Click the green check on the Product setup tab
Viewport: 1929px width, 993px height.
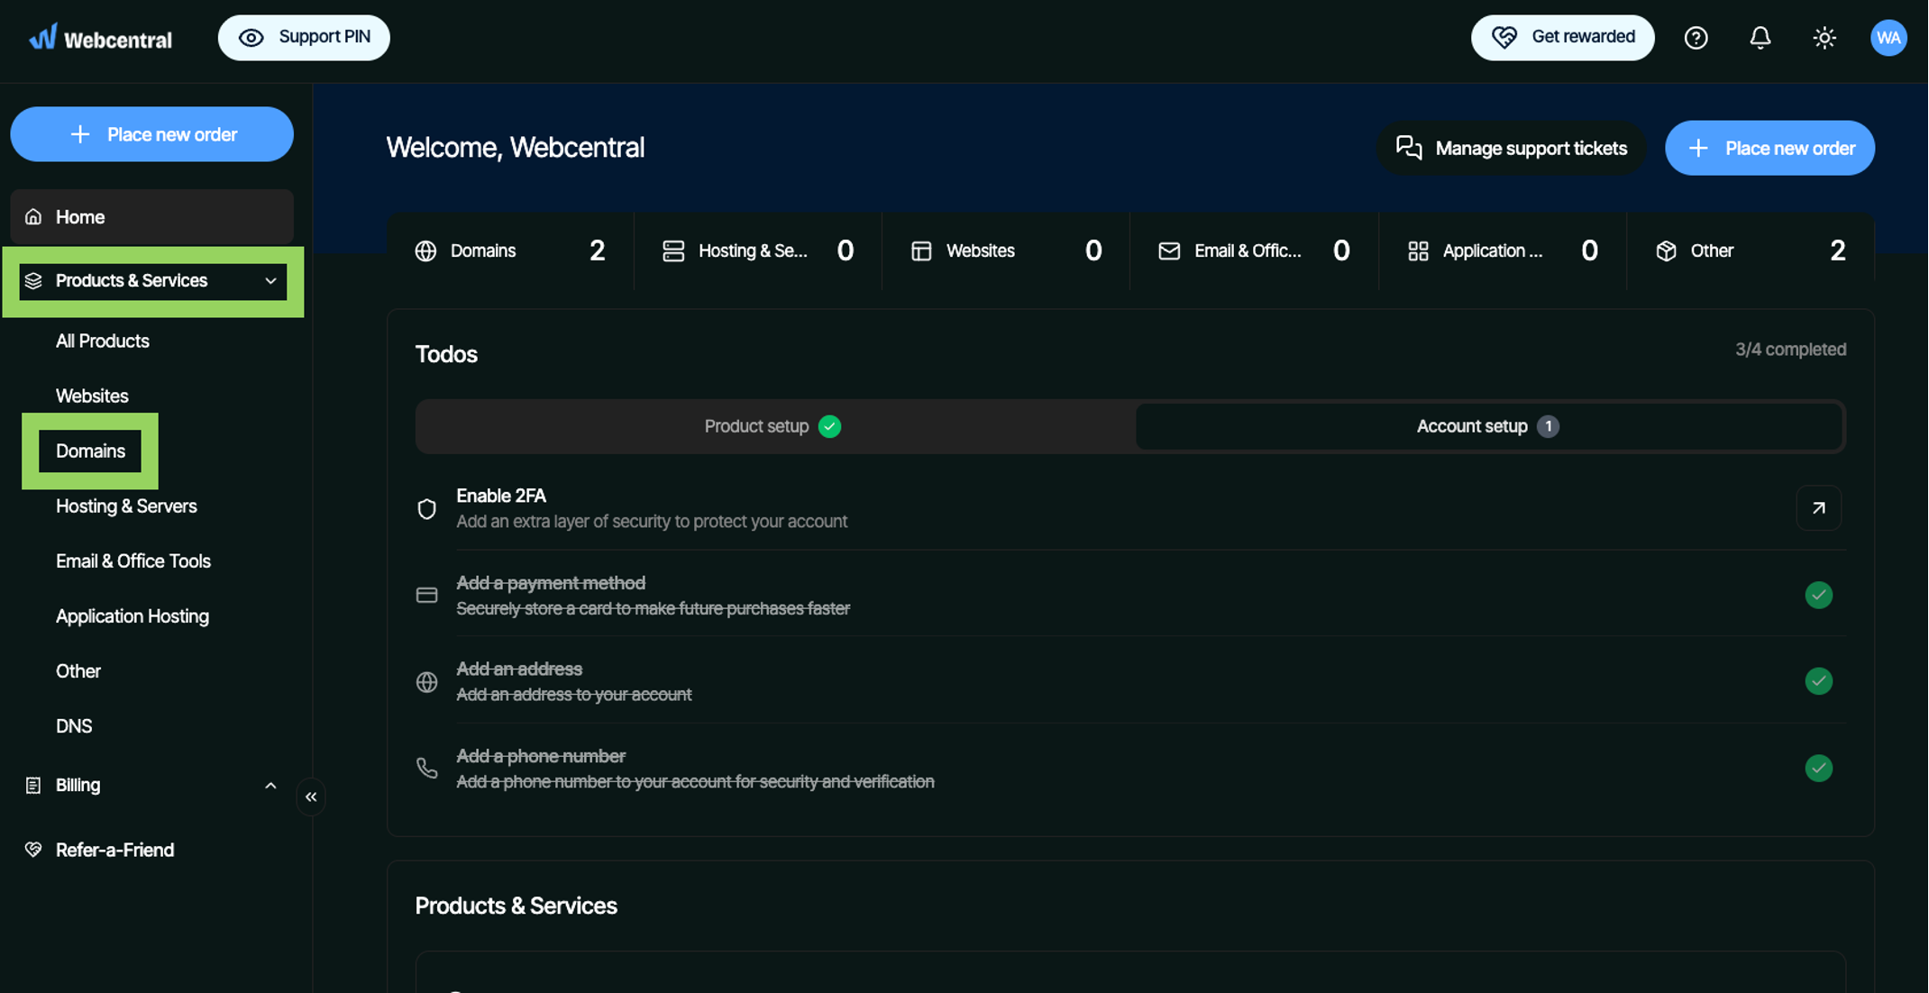point(829,426)
